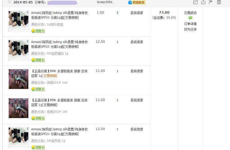Click the text 颜色分类: 新版202# 1ml
The height and width of the screenshot is (150, 230).
point(49,112)
